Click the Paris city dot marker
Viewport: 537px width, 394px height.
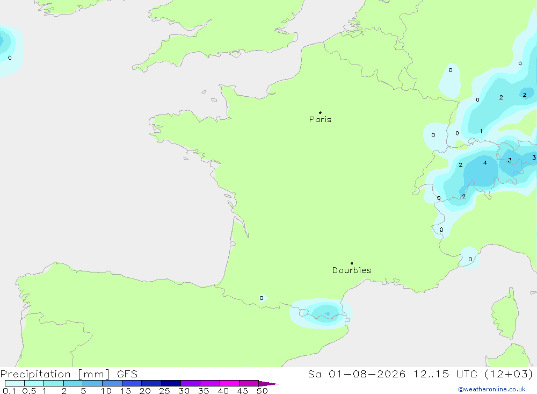tap(320, 112)
